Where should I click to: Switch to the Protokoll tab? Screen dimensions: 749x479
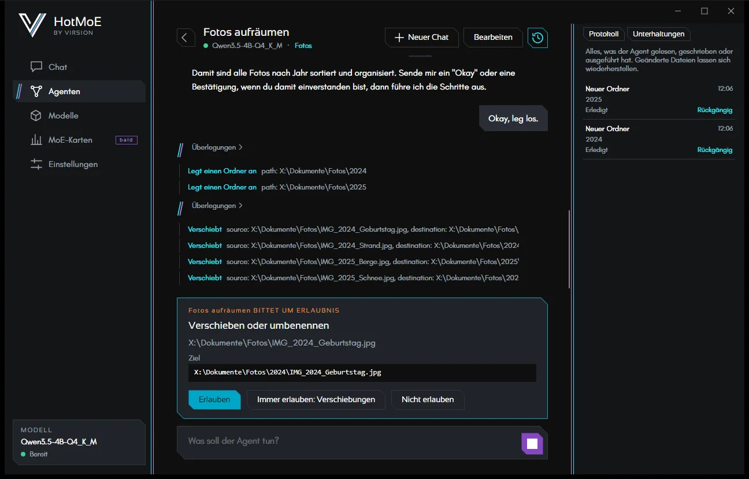[x=603, y=34]
